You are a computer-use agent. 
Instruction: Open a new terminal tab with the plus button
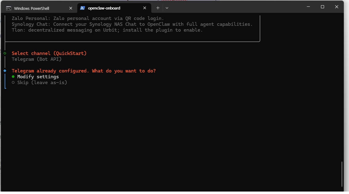tap(158, 8)
